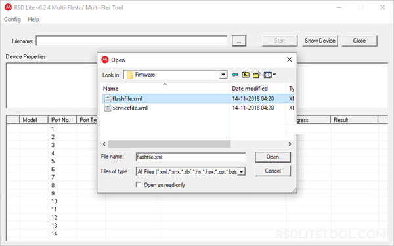Click the Motorola logo in Open dialog title
Image resolution: width=394 pixels, height=246 pixels.
pos(105,60)
